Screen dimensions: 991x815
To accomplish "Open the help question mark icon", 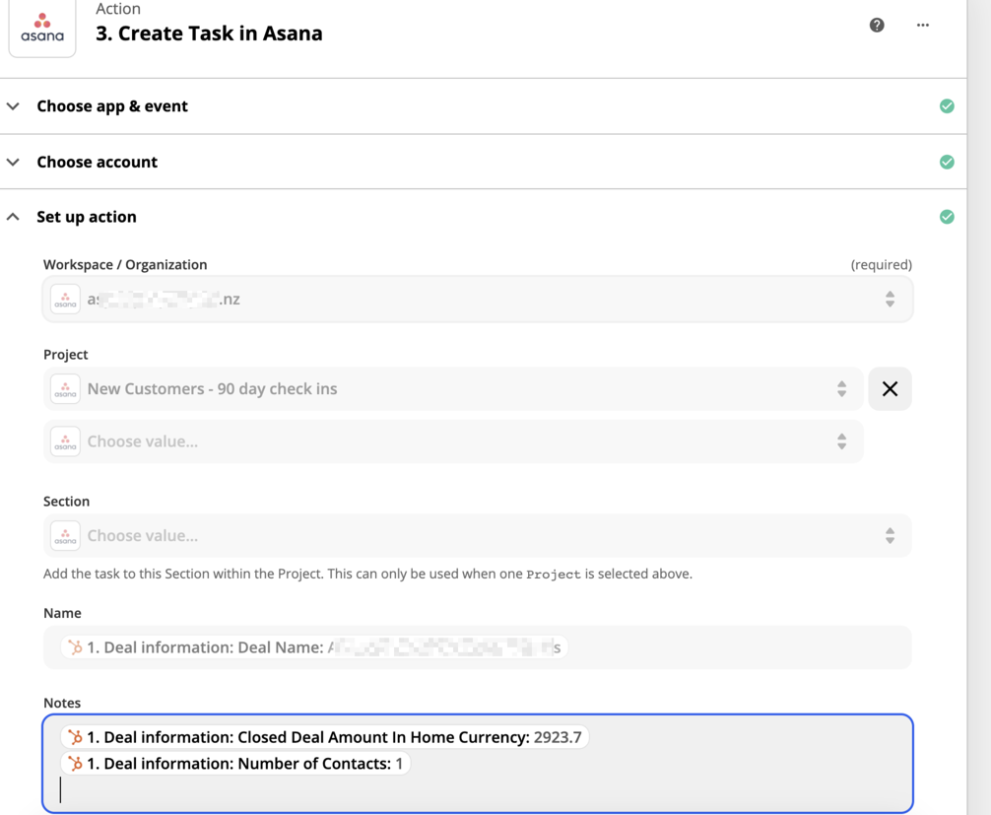I will point(877,26).
